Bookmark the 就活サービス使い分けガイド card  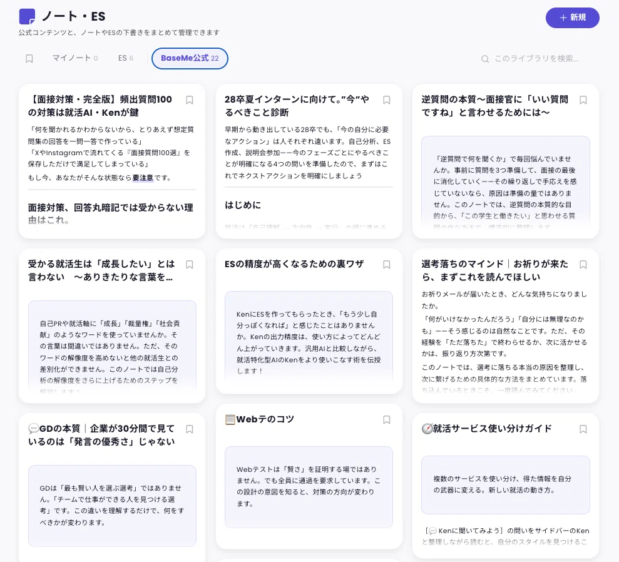[583, 429]
